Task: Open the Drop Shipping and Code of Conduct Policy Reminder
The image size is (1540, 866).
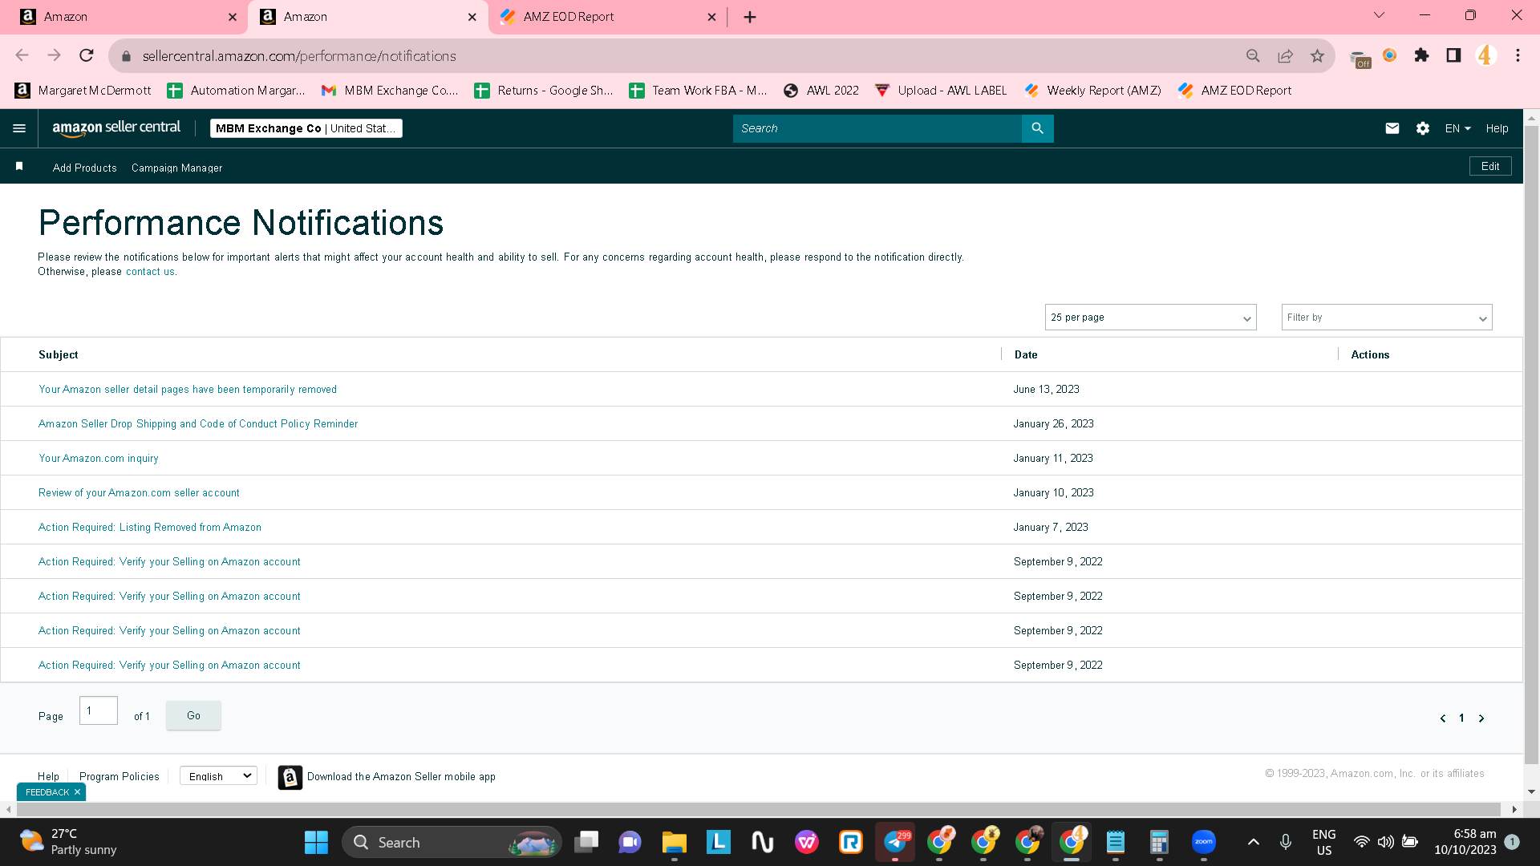Action: pyautogui.click(x=198, y=424)
